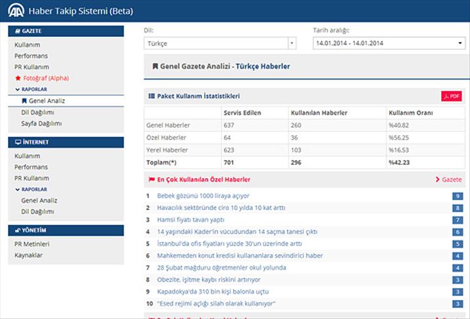
Task: Click the list icon beside Paket Kullanım İstatistikleri
Action: click(151, 96)
